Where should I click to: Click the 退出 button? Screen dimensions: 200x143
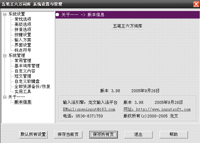tap(138, 135)
